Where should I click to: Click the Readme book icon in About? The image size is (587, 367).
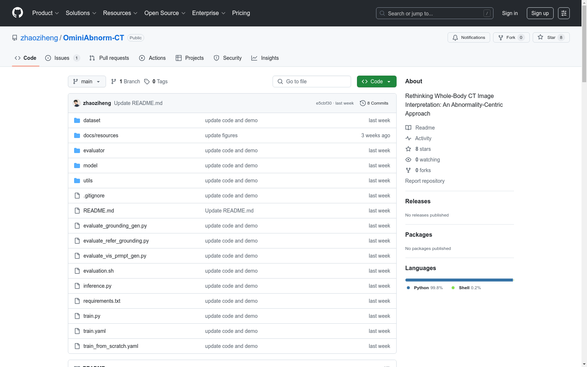click(x=408, y=128)
